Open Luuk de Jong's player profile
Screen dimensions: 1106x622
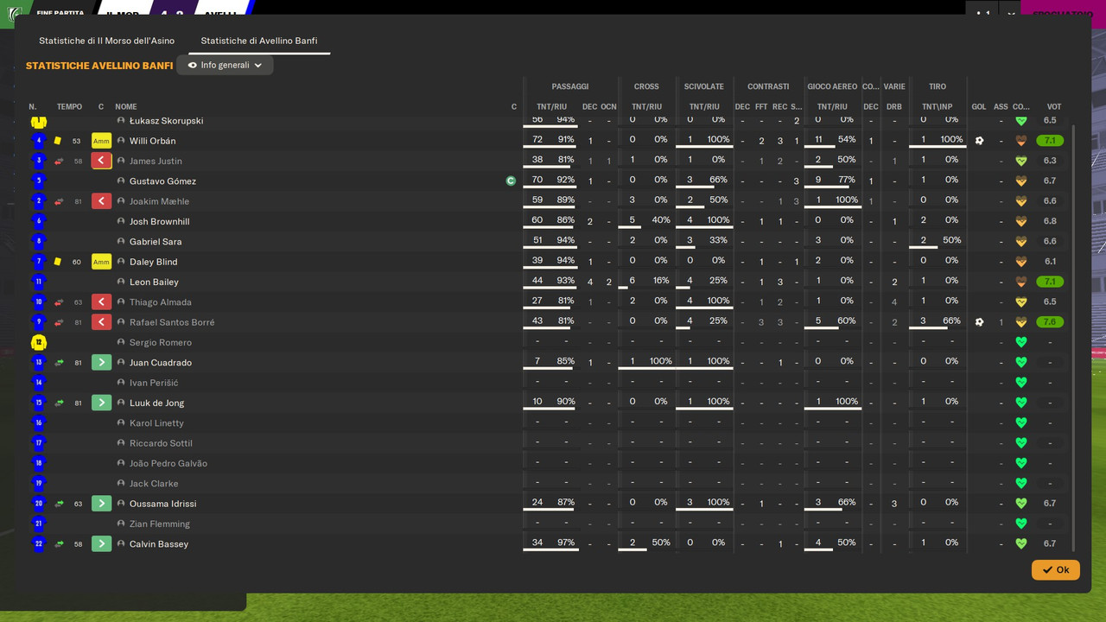(x=156, y=403)
